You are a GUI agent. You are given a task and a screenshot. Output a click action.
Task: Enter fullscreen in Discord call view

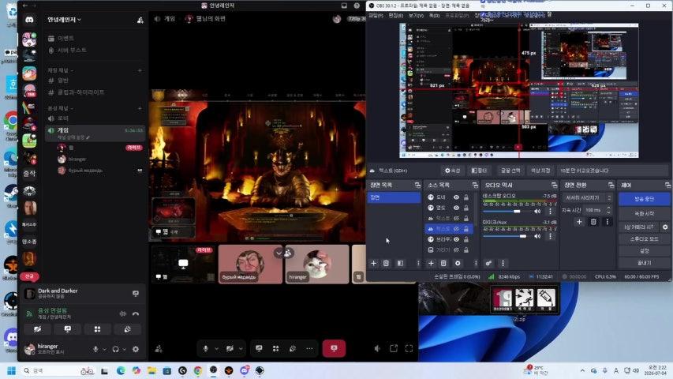(409, 348)
